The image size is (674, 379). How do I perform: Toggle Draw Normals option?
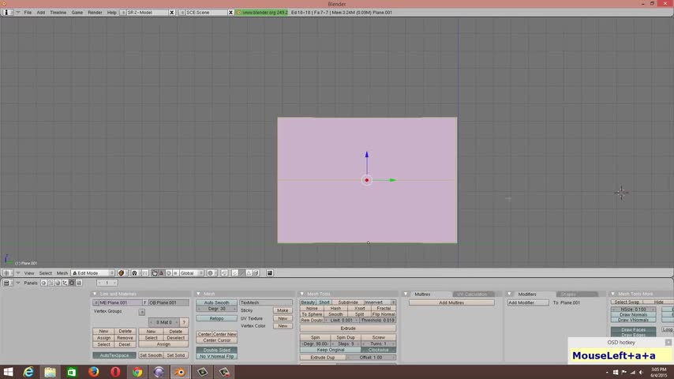633,314
